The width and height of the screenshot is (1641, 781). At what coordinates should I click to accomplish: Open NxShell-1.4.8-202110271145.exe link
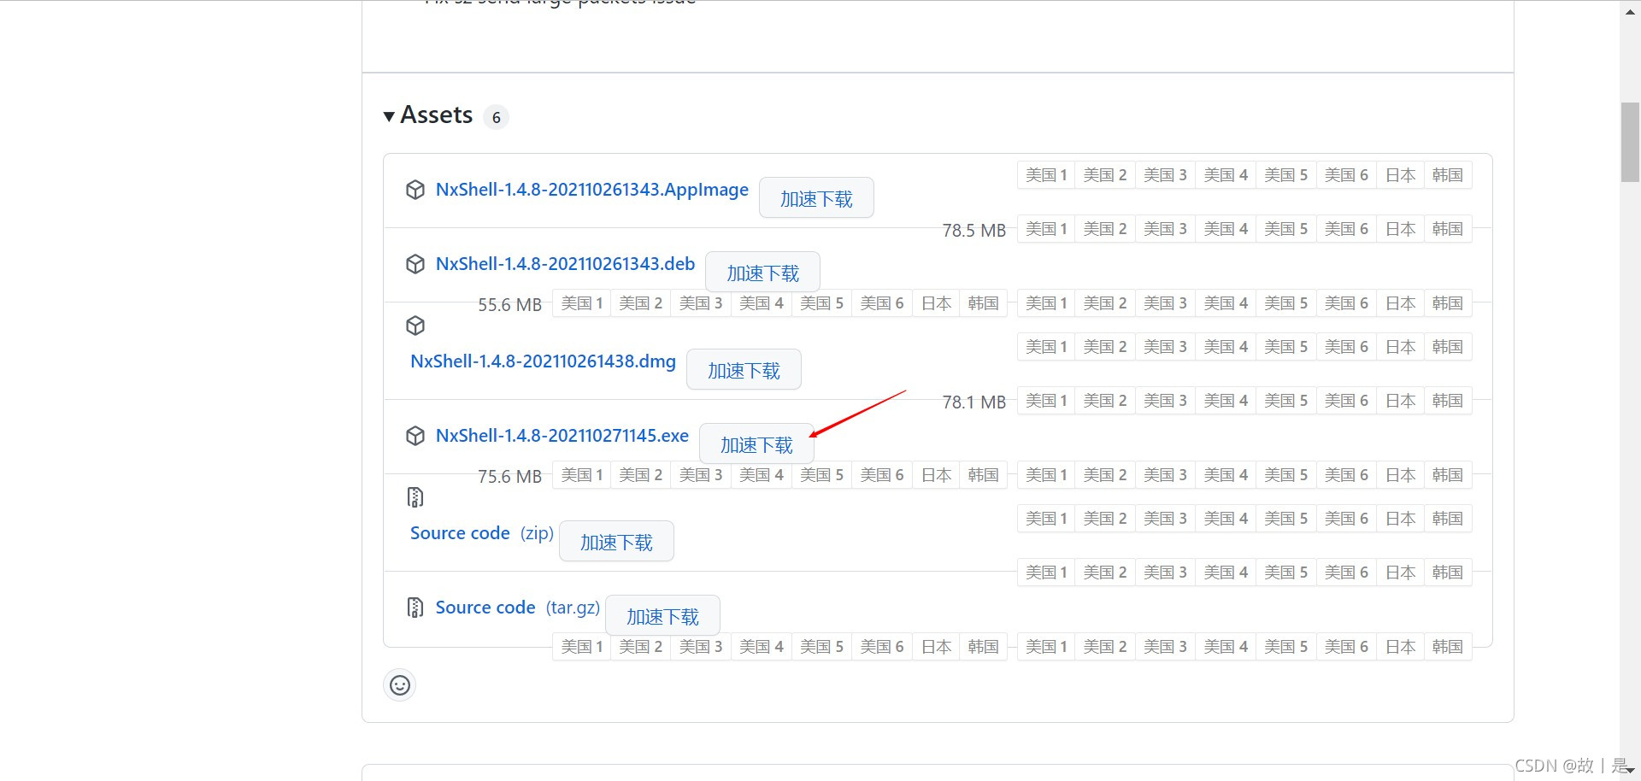coord(562,436)
